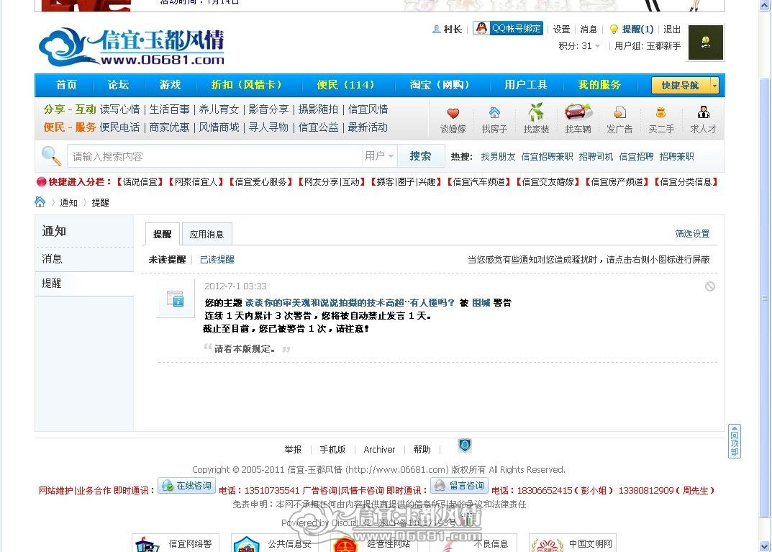Click the notification type icon beside the warning
The width and height of the screenshot is (772, 552).
coord(176,299)
